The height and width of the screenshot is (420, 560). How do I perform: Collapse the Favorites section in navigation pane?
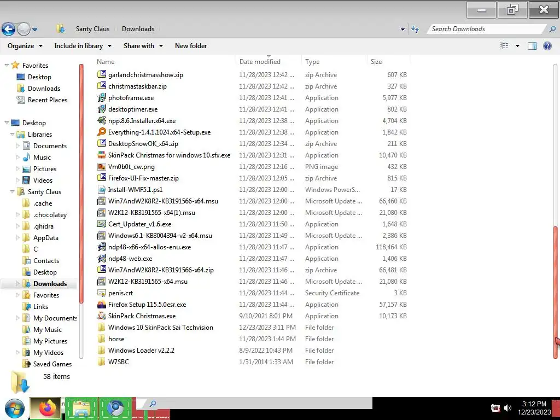pyautogui.click(x=7, y=65)
